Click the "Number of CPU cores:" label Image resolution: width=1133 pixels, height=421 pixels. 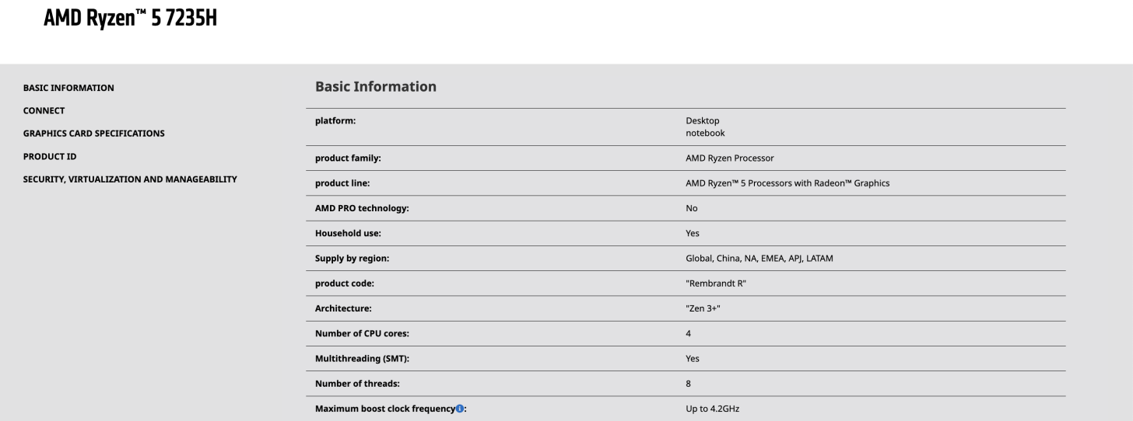(362, 333)
